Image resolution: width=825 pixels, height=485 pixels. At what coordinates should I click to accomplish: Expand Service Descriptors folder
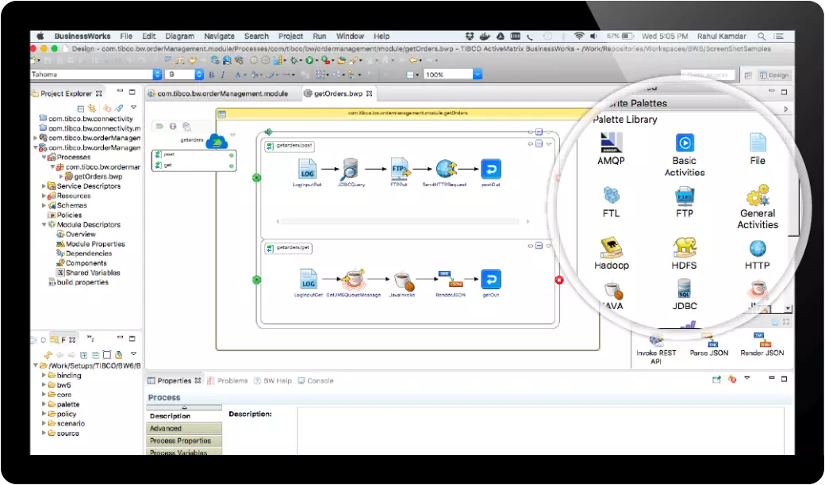44,186
